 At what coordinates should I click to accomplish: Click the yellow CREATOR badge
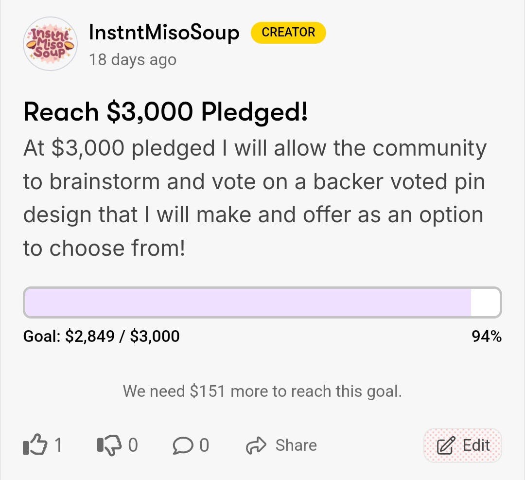click(288, 33)
